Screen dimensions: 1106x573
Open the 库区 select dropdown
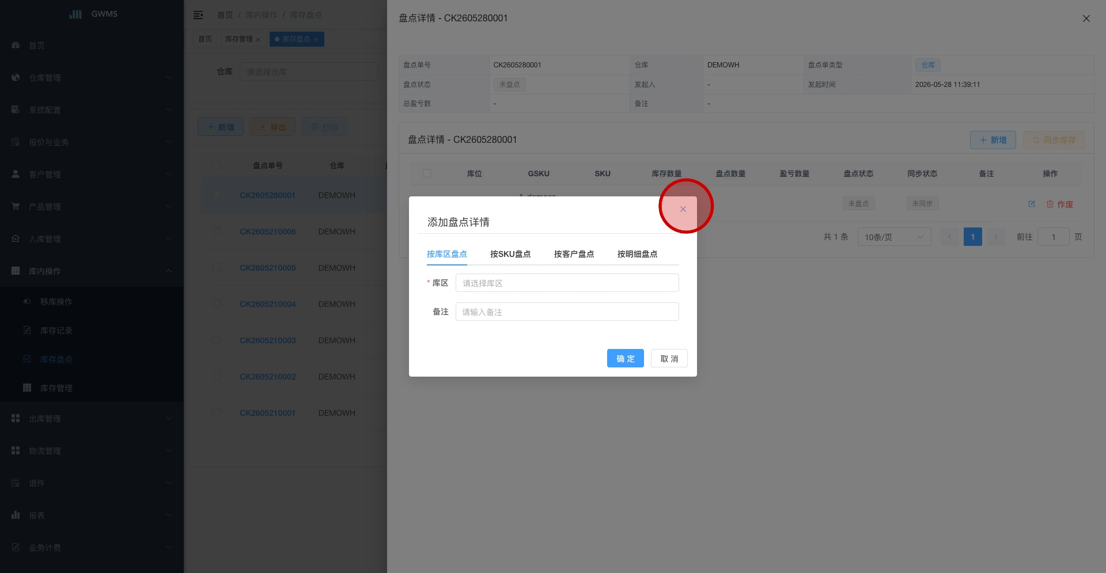tap(567, 283)
